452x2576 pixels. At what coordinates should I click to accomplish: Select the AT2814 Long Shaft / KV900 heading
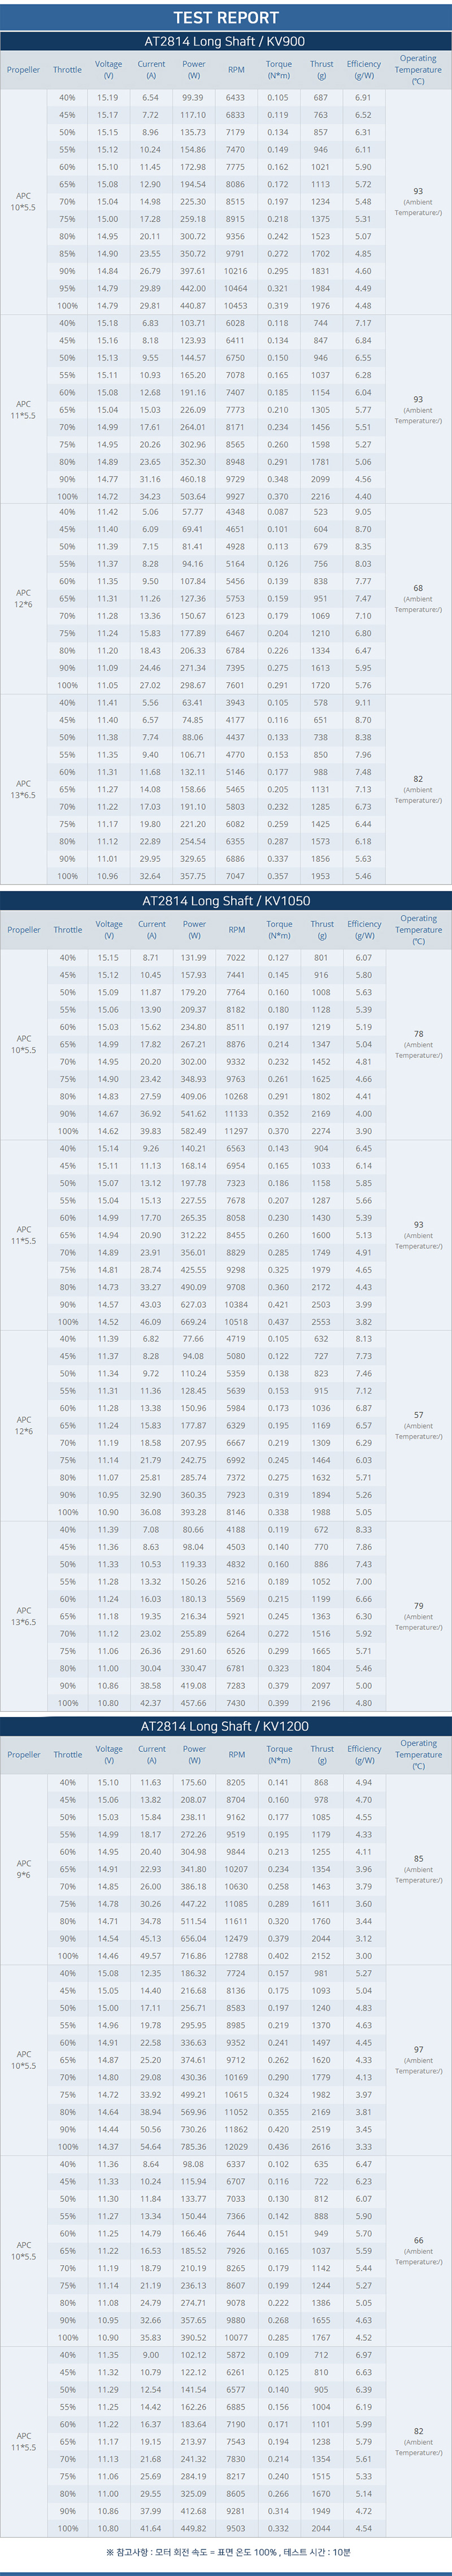225,41
